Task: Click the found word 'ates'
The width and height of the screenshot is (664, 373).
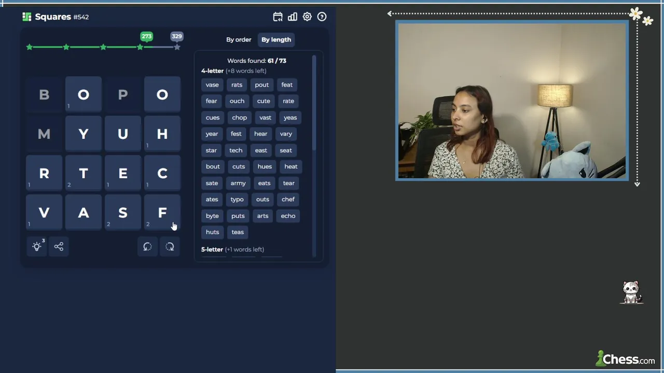Action: pyautogui.click(x=212, y=199)
